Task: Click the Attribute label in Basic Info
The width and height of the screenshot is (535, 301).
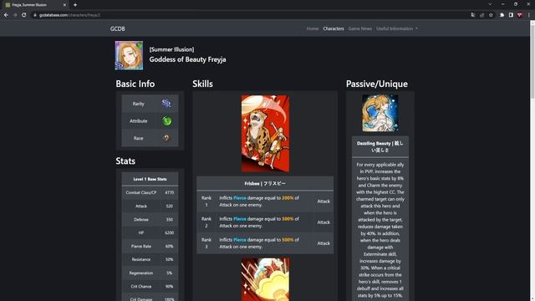Action: click(138, 120)
